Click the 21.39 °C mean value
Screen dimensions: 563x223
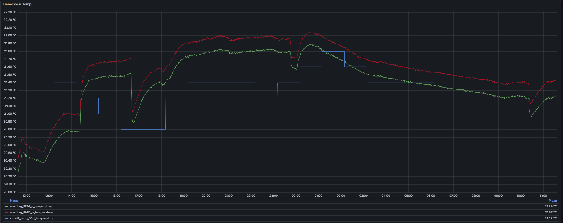(550, 206)
